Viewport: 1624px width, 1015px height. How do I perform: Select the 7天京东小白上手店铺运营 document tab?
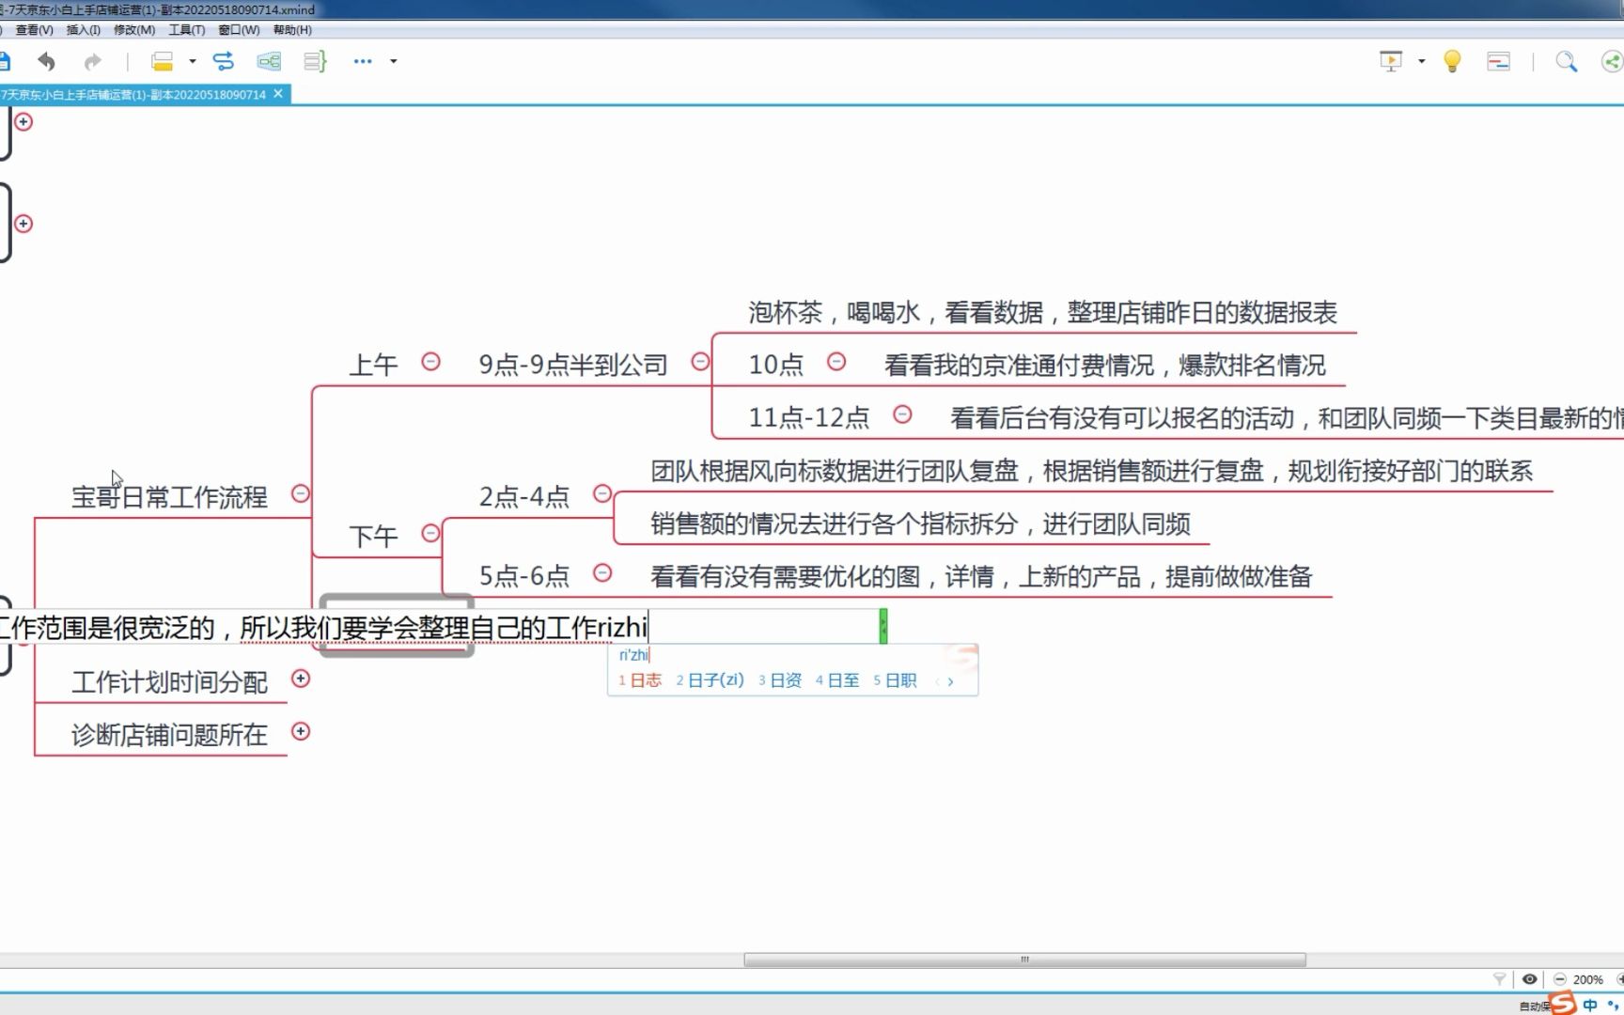[133, 95]
